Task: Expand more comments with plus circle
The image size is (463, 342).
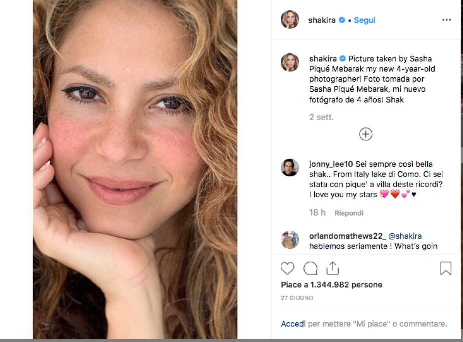Action: (x=366, y=134)
